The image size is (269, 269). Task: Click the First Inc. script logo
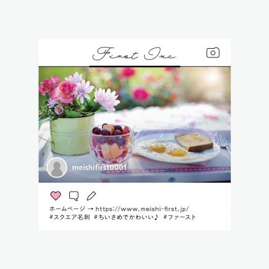click(134, 54)
